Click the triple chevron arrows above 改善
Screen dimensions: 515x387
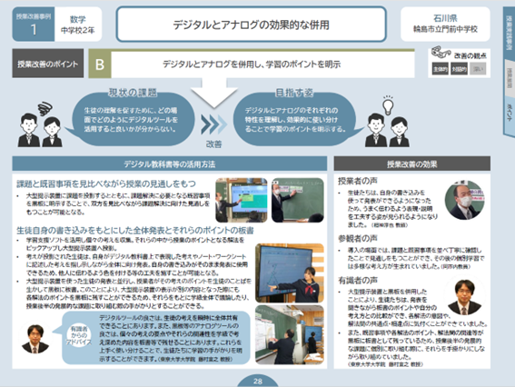pos(213,124)
